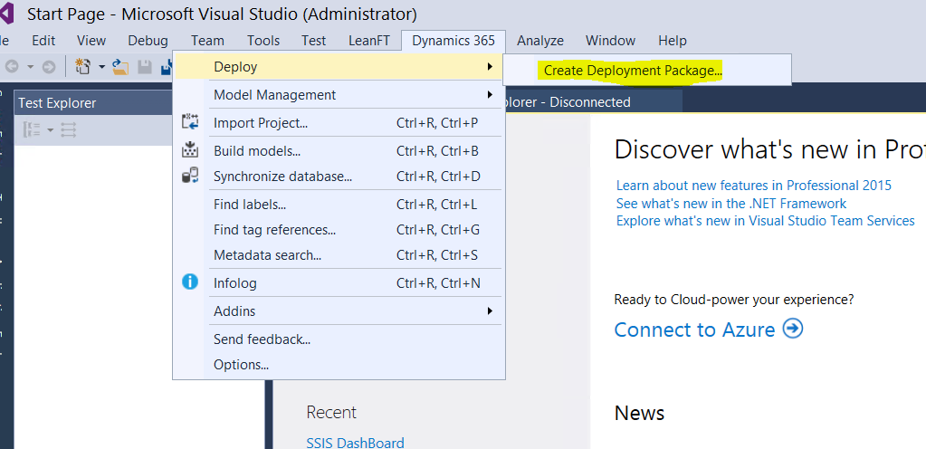Click the blue Infolog info icon
Image resolution: width=926 pixels, height=449 pixels.
tap(190, 282)
